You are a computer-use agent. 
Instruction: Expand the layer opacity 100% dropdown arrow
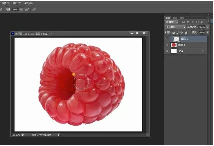(x=207, y=27)
